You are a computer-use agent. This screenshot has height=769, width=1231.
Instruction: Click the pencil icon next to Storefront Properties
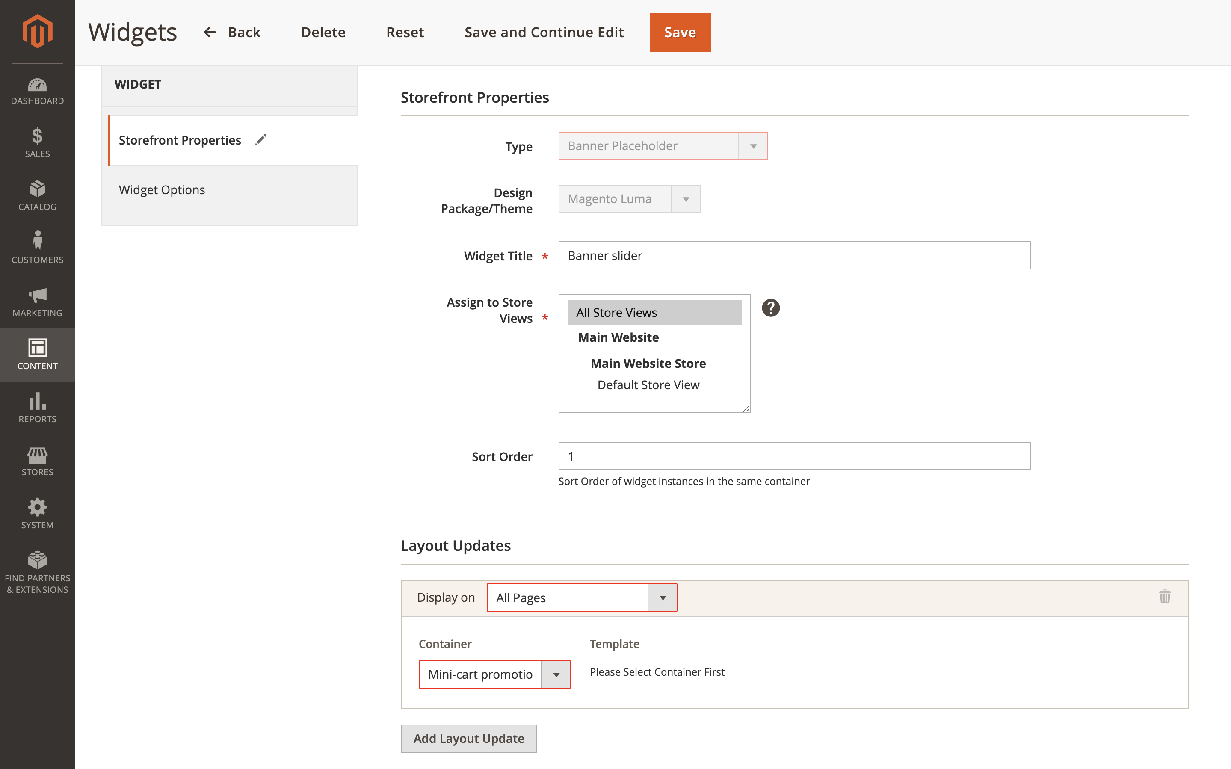coord(261,139)
